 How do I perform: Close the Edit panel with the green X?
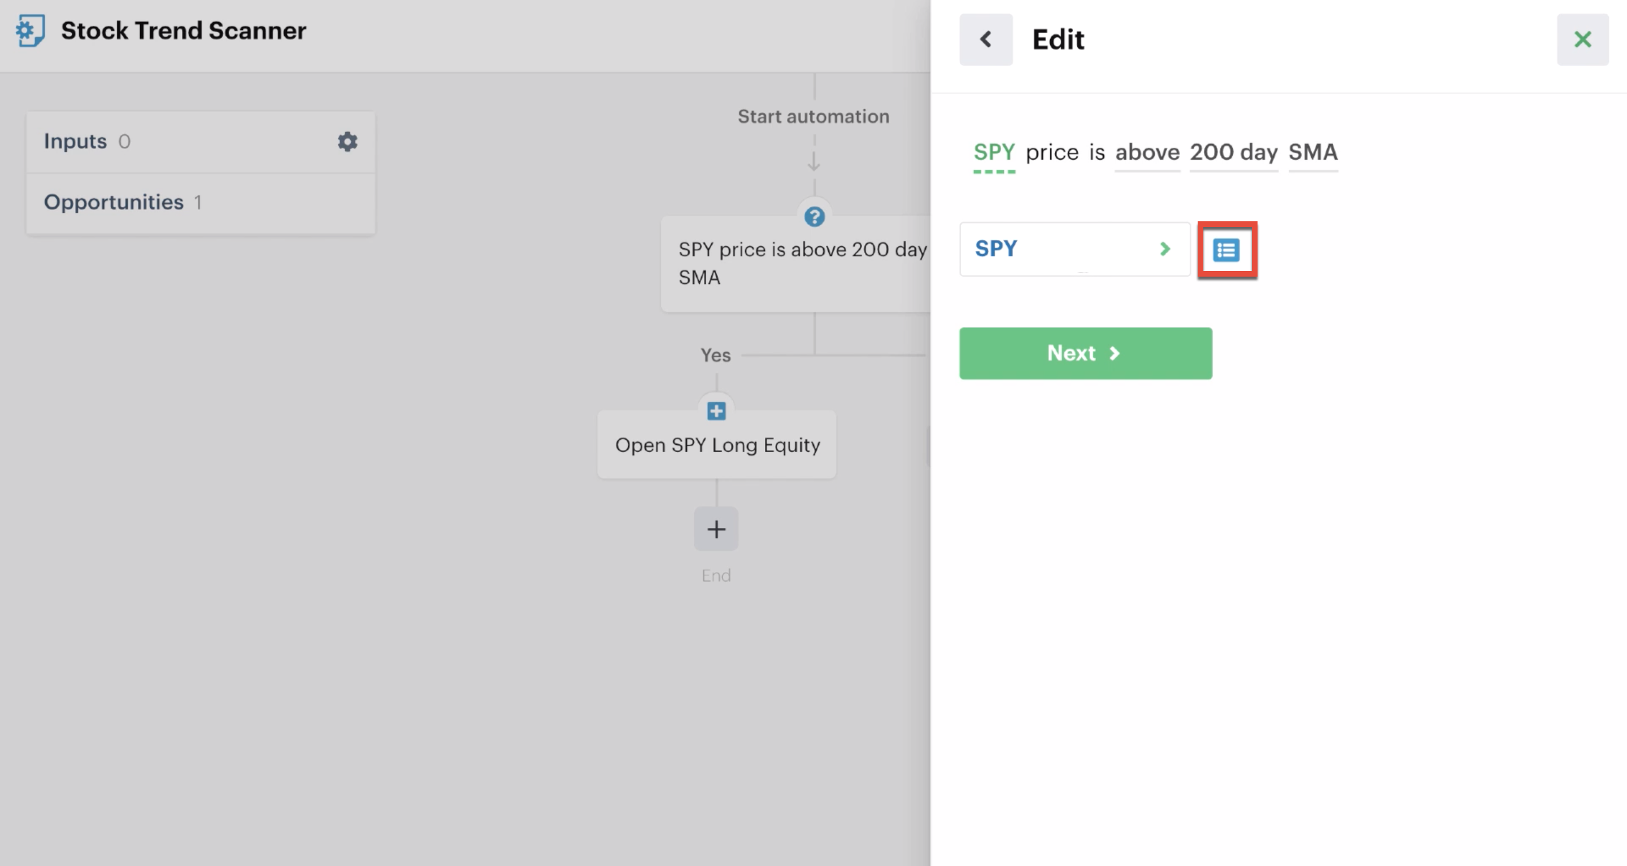pyautogui.click(x=1583, y=40)
